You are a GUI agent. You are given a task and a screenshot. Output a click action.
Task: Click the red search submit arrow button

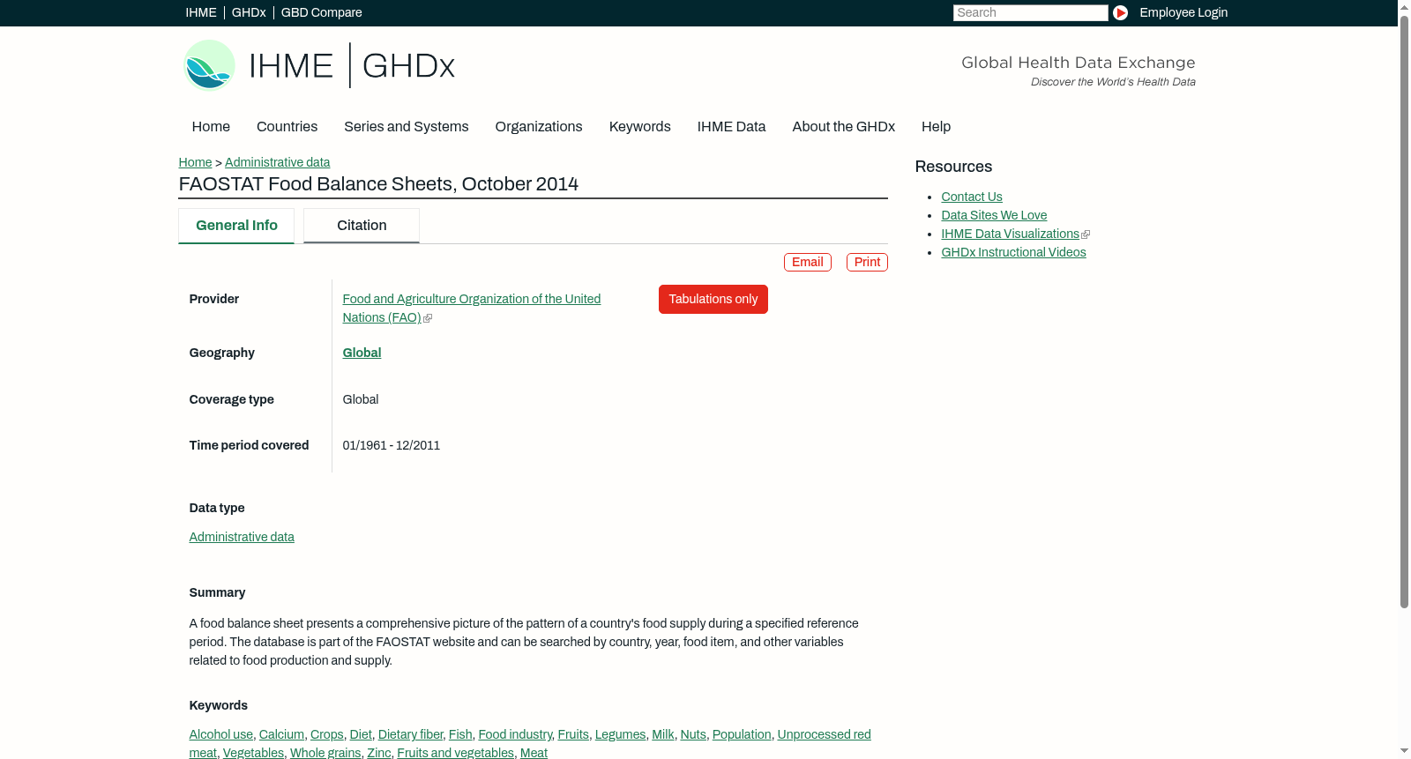(1120, 12)
